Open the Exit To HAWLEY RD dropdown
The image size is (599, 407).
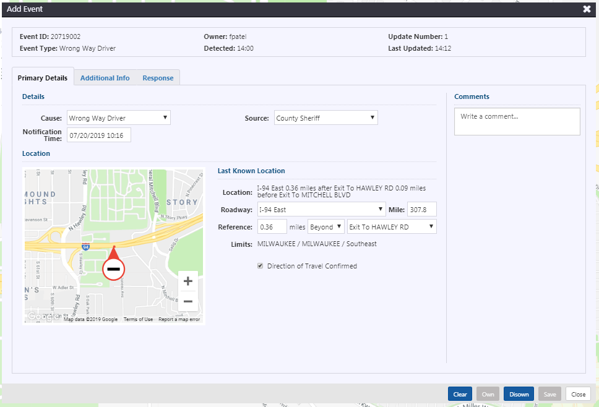[x=392, y=227]
